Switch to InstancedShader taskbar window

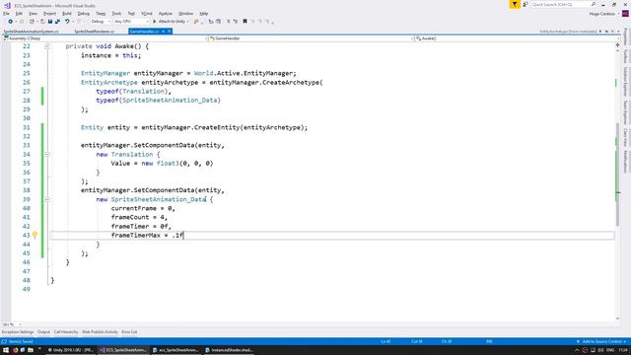pyautogui.click(x=229, y=350)
